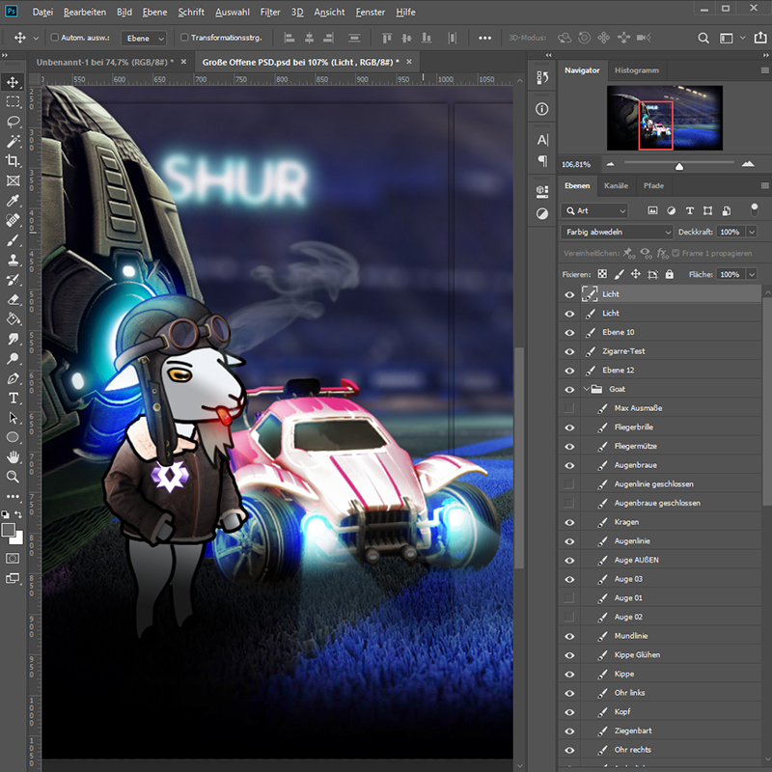Open the Fläche fill dropdown arrow
The width and height of the screenshot is (772, 772).
752,274
